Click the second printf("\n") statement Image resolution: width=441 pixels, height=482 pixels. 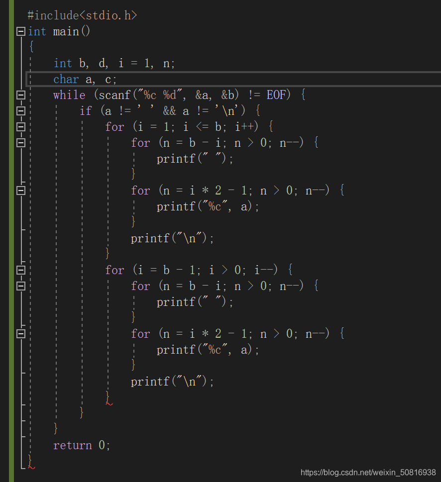(x=172, y=382)
